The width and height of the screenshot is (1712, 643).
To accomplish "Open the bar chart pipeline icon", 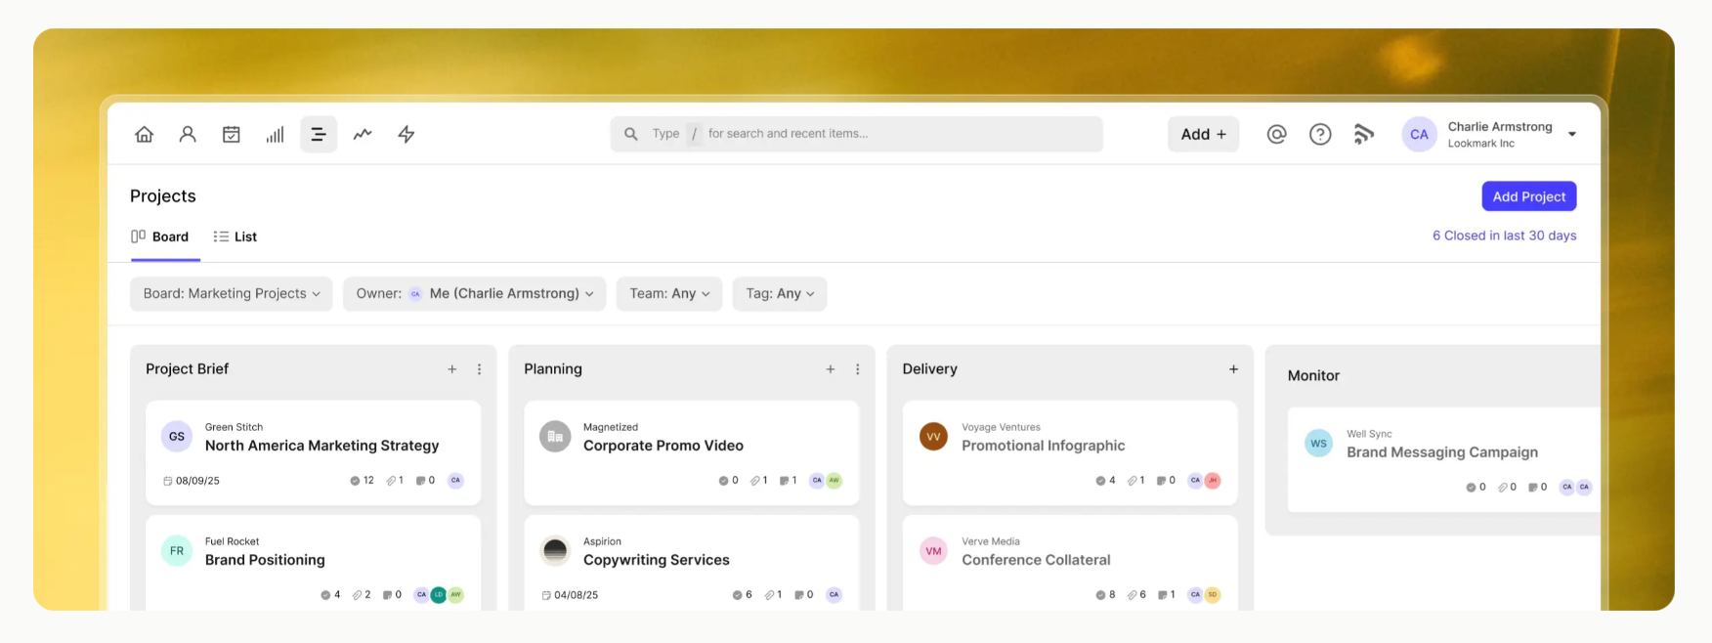I will pyautogui.click(x=275, y=134).
